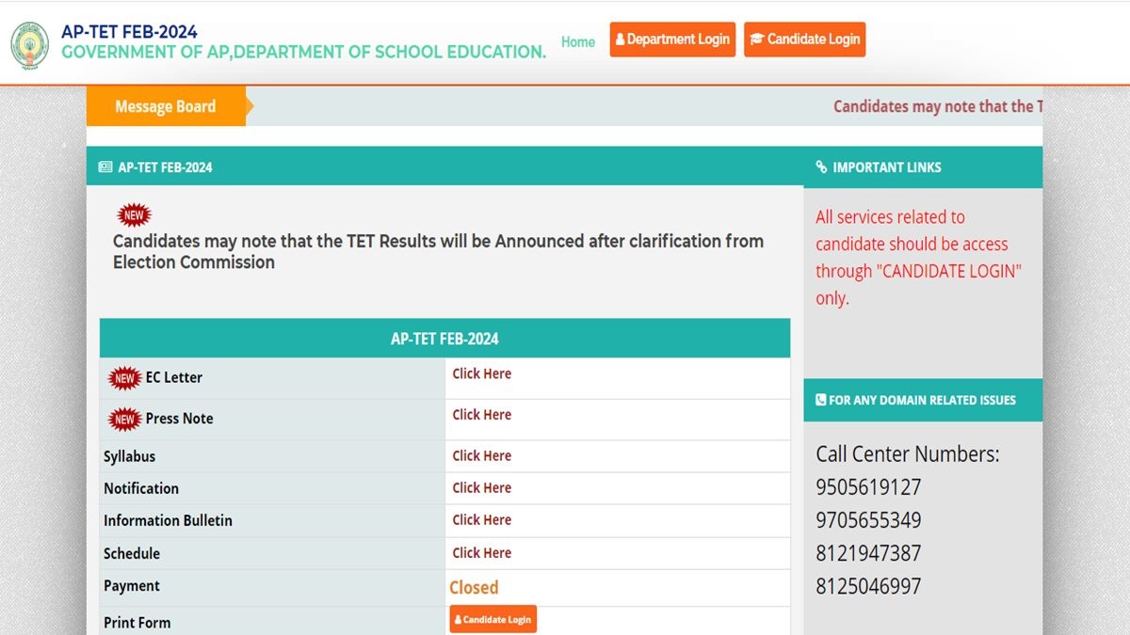Open Candidate Login in the top bar
The image size is (1130, 635).
coord(804,40)
